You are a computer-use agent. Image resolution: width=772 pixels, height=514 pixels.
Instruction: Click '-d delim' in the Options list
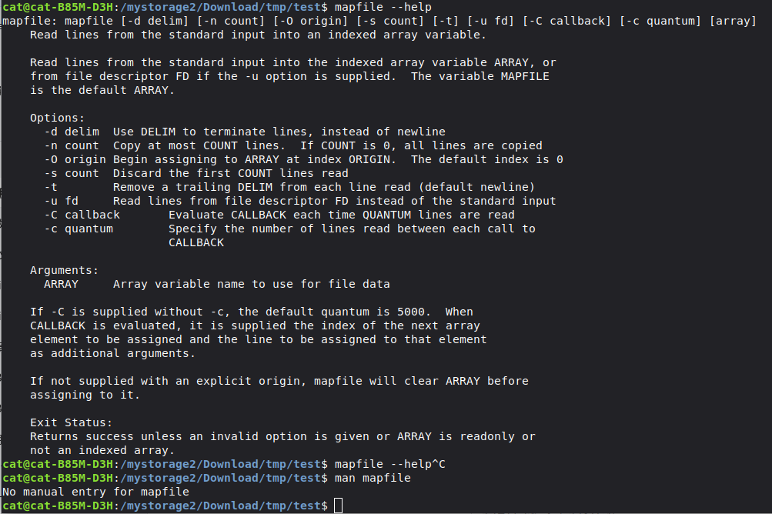click(x=72, y=132)
